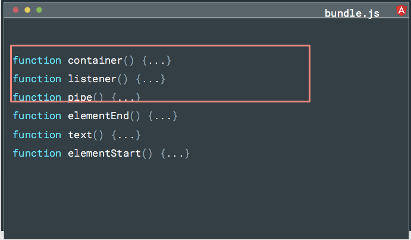
Task: Click the Angular logo icon
Action: click(x=401, y=10)
